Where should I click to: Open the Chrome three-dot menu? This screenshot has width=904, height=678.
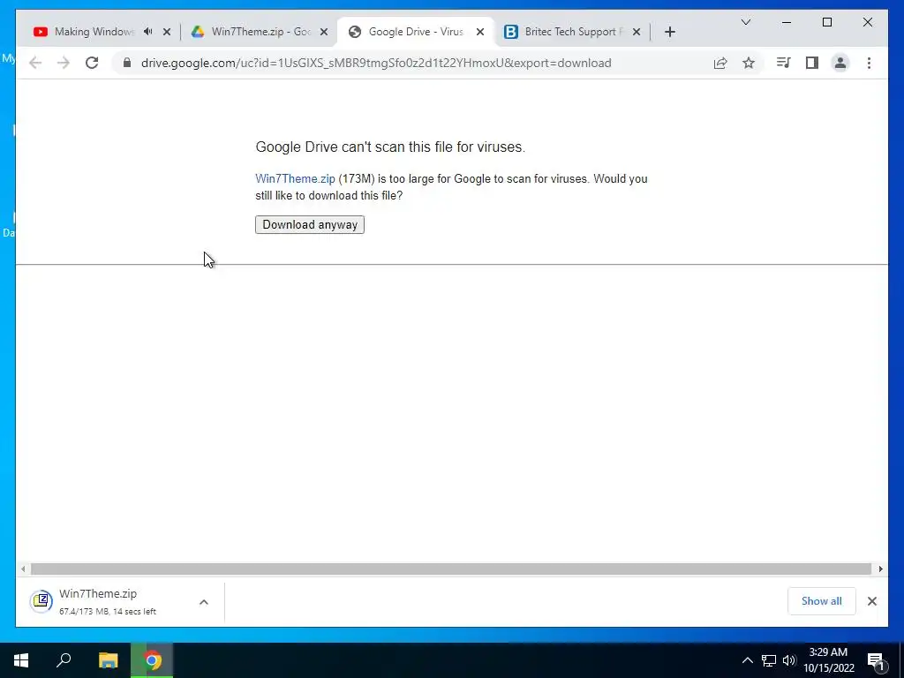(869, 63)
